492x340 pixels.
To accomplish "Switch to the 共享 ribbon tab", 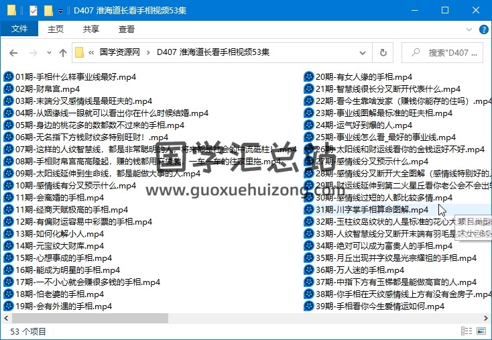I will 91,30.
